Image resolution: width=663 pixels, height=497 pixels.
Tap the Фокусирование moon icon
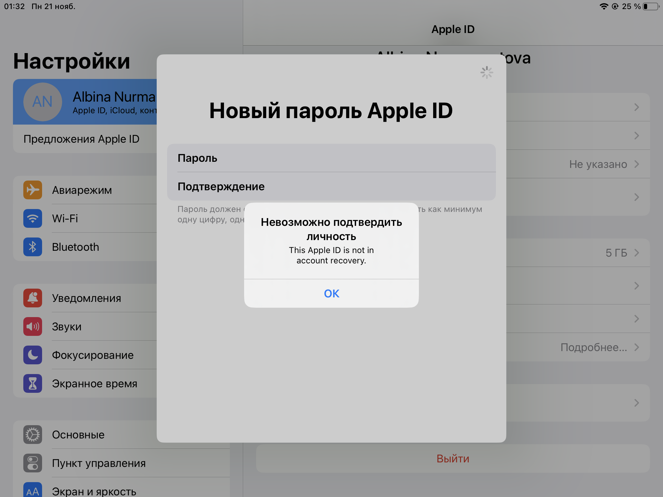pyautogui.click(x=33, y=355)
